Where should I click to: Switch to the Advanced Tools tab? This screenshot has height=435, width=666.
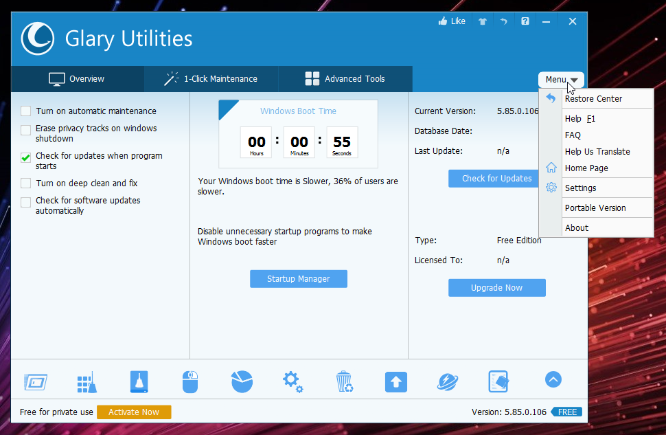(345, 79)
